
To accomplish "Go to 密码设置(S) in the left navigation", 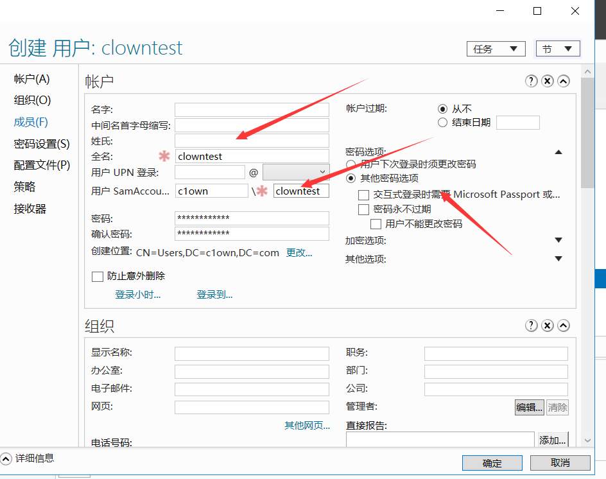I will pos(42,144).
